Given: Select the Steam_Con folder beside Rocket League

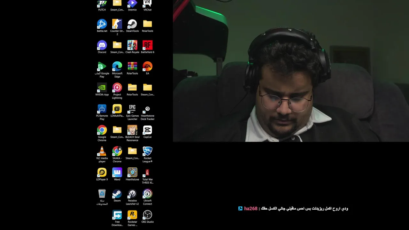Looking at the screenshot, I should [x=132, y=153].
